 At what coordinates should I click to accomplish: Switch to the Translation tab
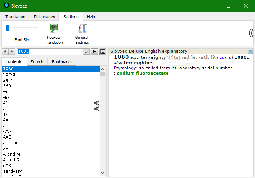click(15, 17)
